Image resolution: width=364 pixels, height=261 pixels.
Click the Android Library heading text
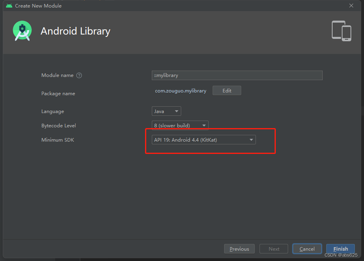(76, 31)
